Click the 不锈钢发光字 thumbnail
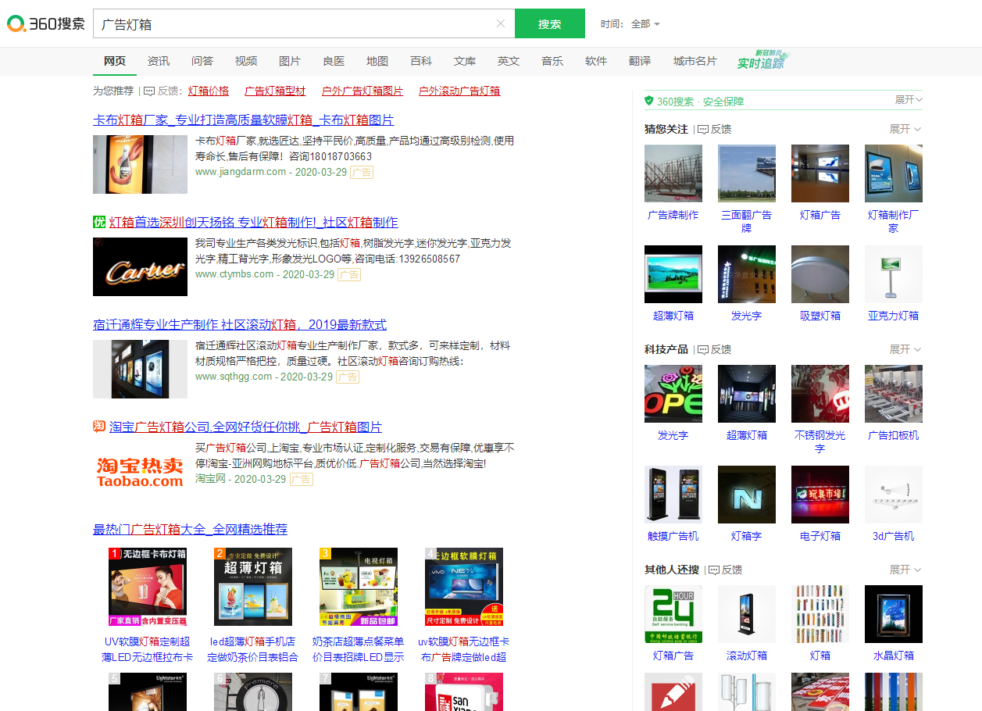Viewport: 982px width, 711px height. 820,394
